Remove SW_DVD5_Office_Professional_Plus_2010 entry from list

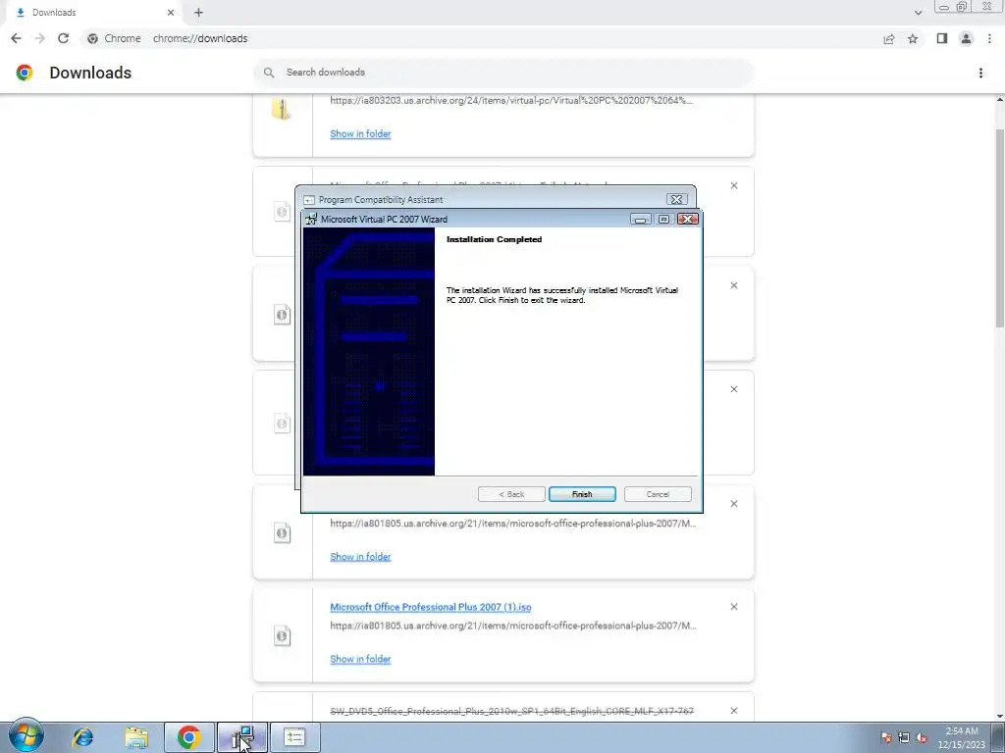734,710
